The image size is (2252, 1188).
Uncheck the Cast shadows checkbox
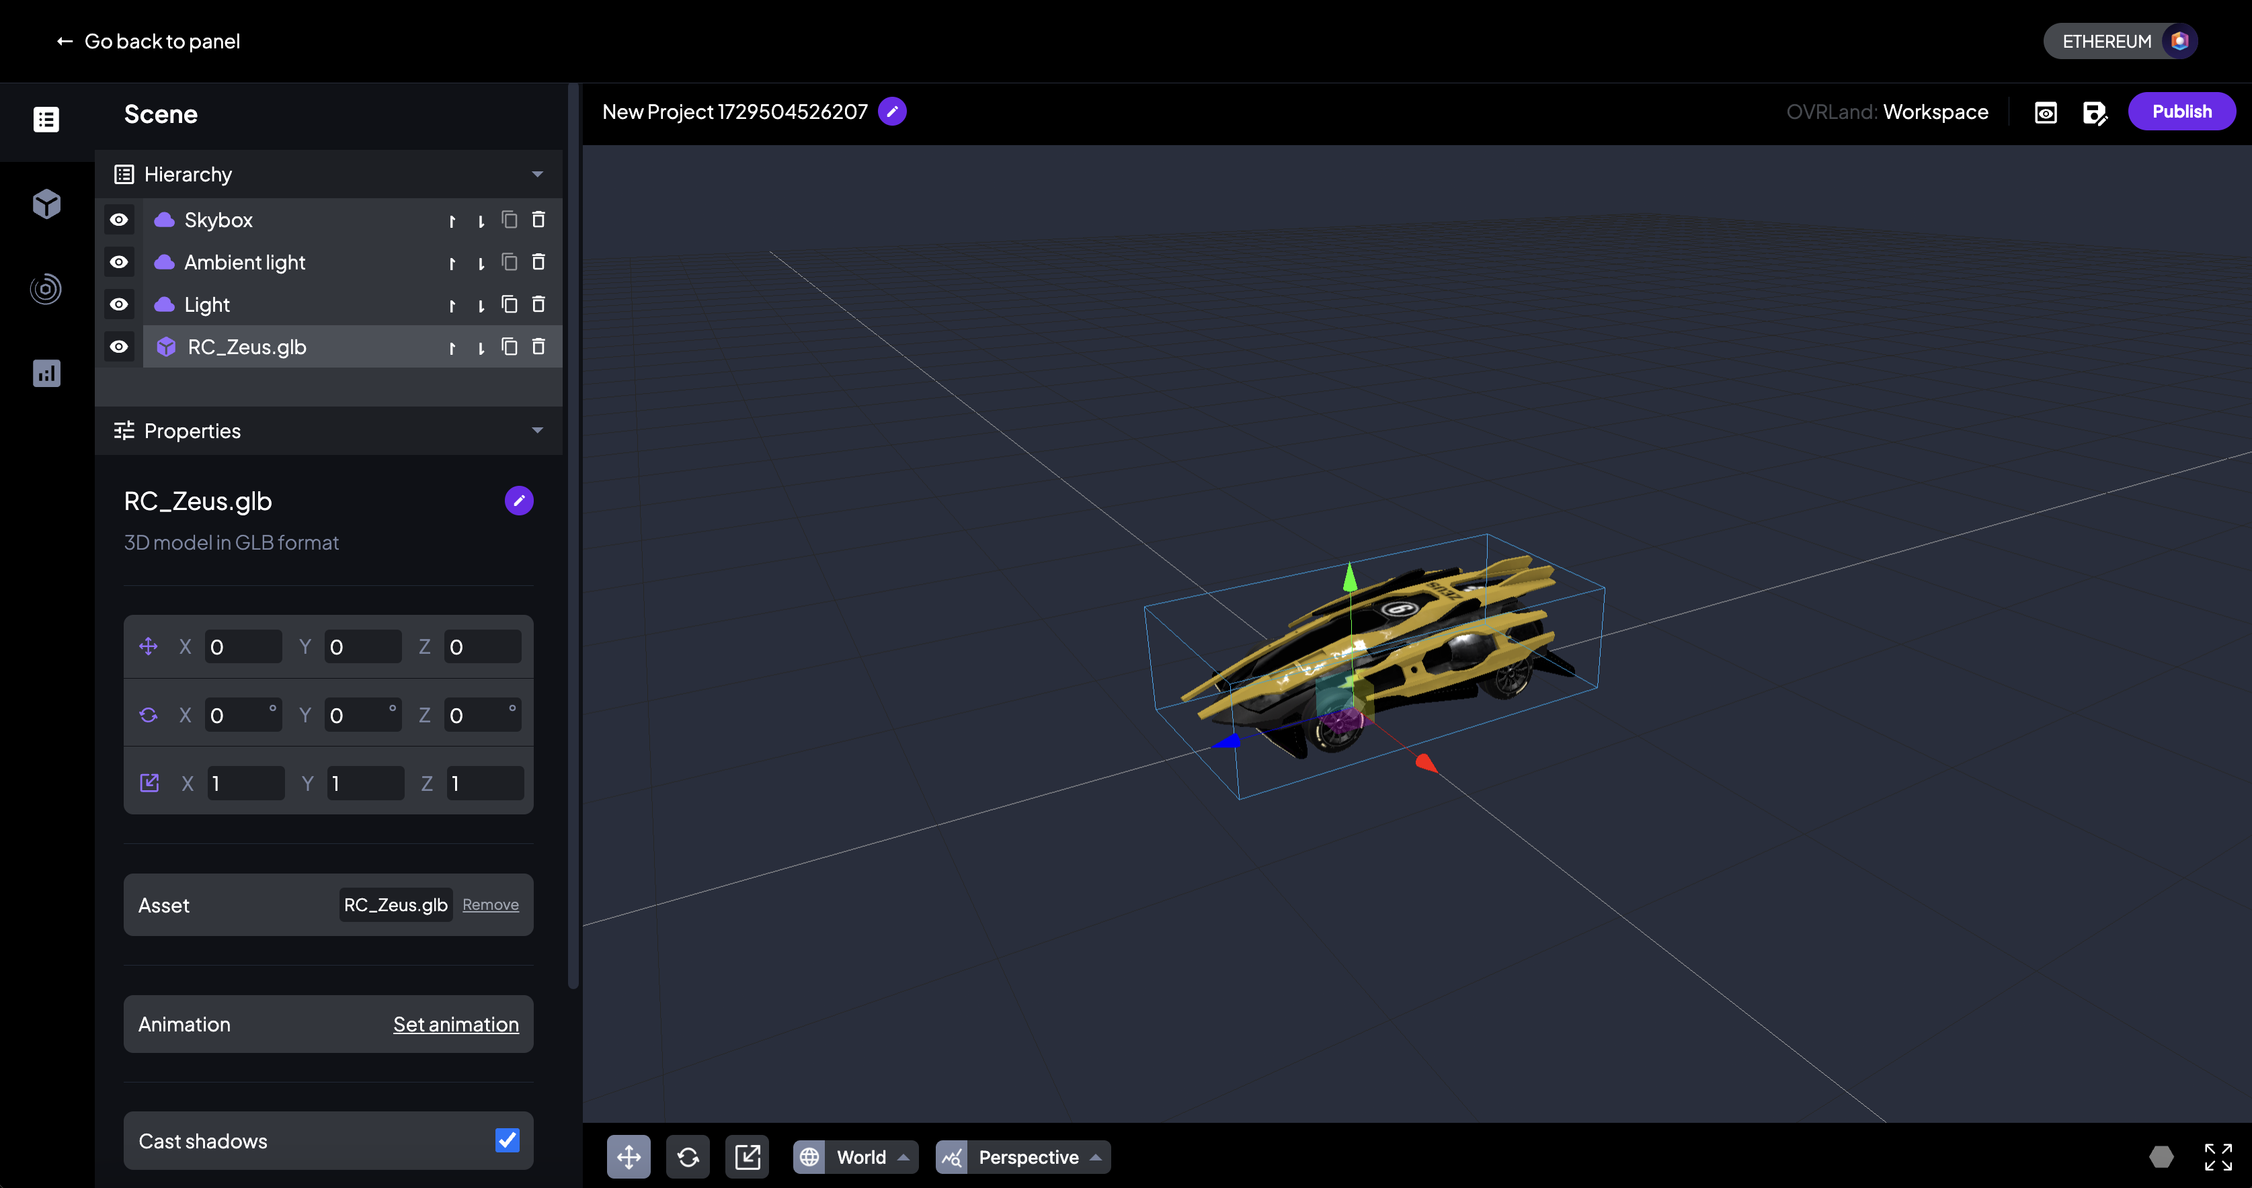point(507,1140)
